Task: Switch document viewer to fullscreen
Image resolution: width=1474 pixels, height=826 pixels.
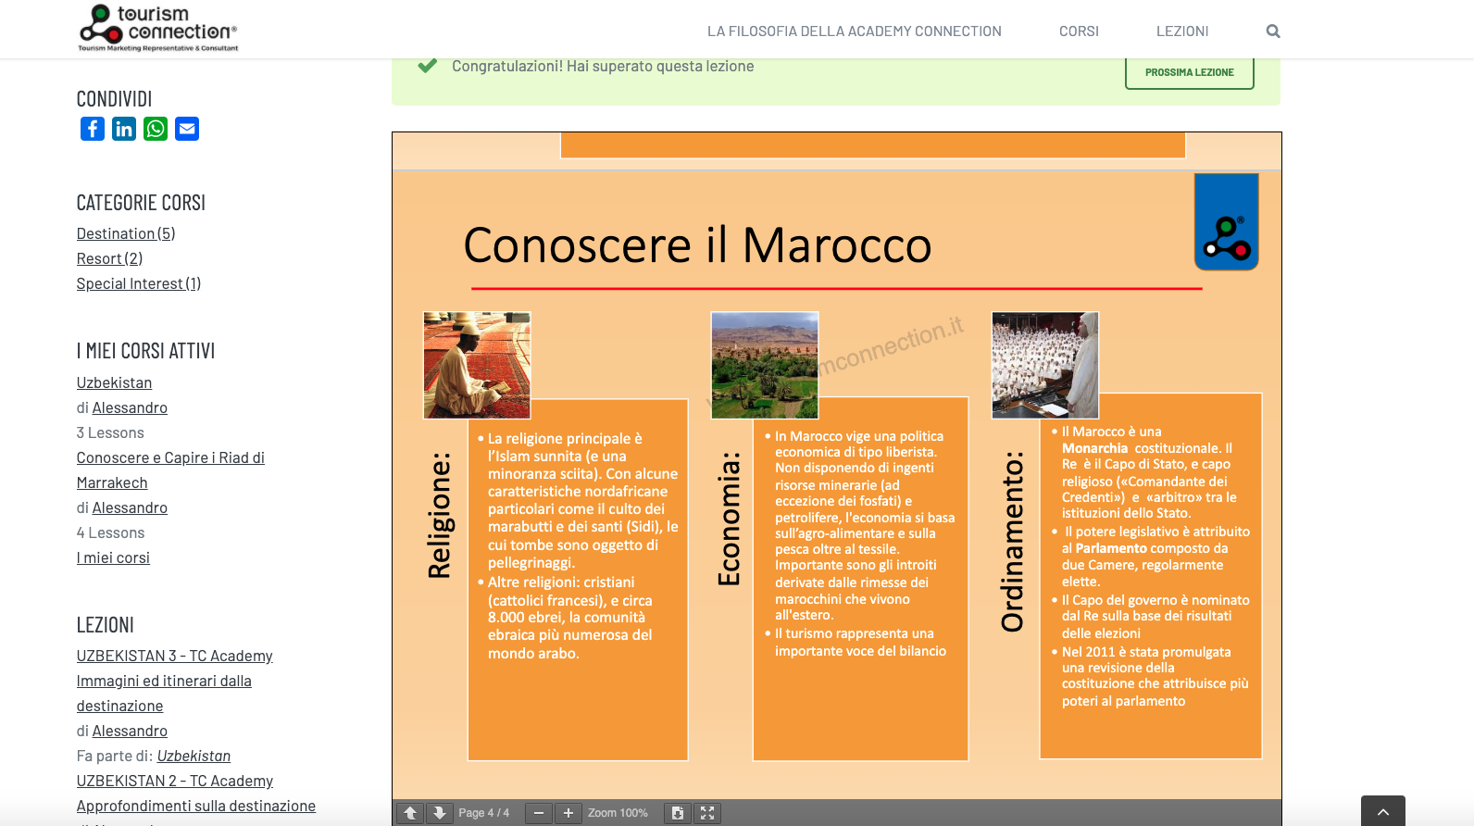Action: coord(707,813)
